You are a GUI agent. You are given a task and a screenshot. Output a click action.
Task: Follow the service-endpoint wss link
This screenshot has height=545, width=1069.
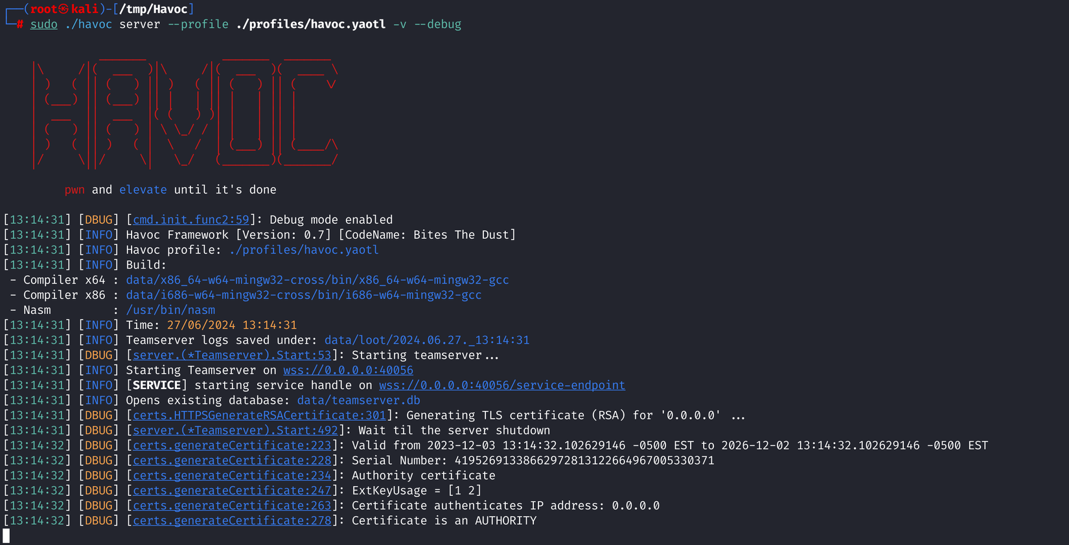(x=501, y=385)
